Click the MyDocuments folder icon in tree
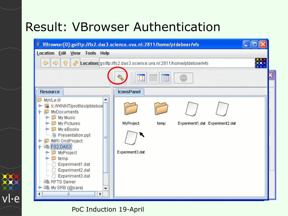The width and height of the screenshot is (288, 216). [x=46, y=112]
